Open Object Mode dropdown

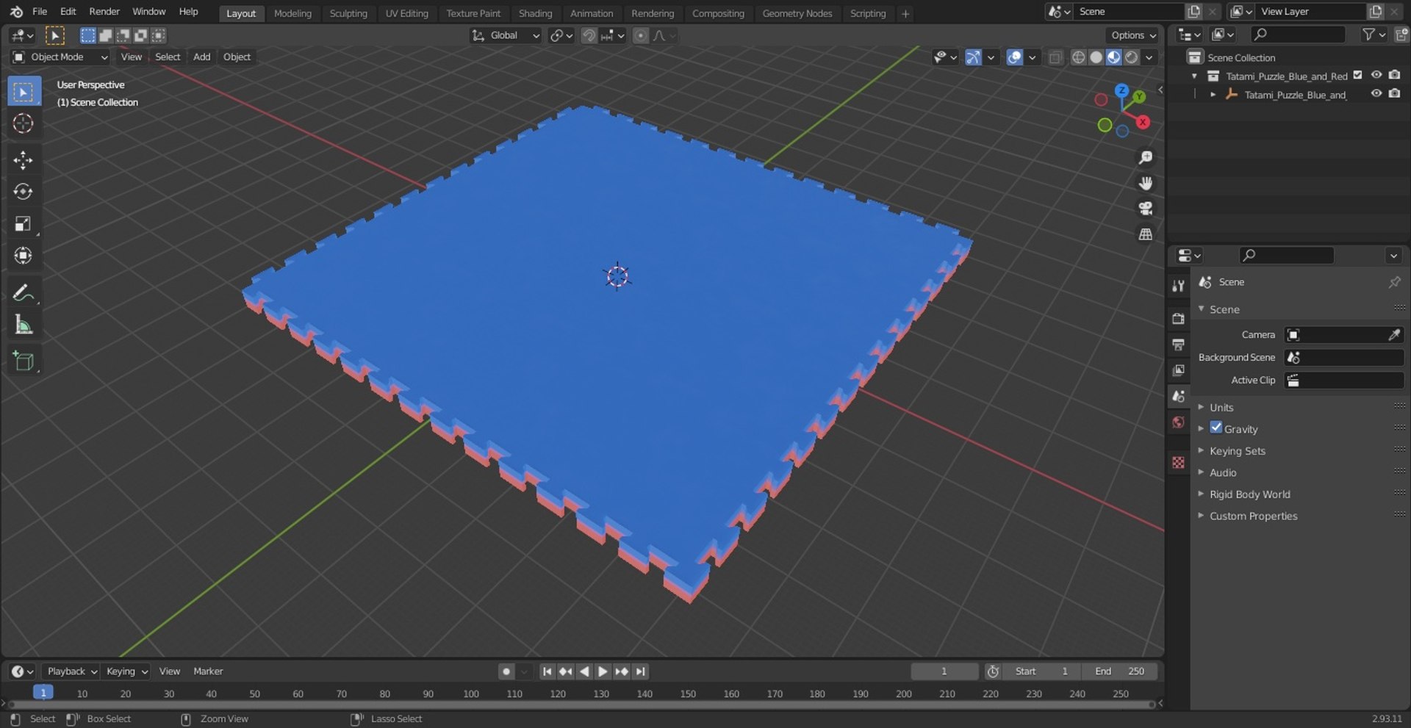(60, 57)
